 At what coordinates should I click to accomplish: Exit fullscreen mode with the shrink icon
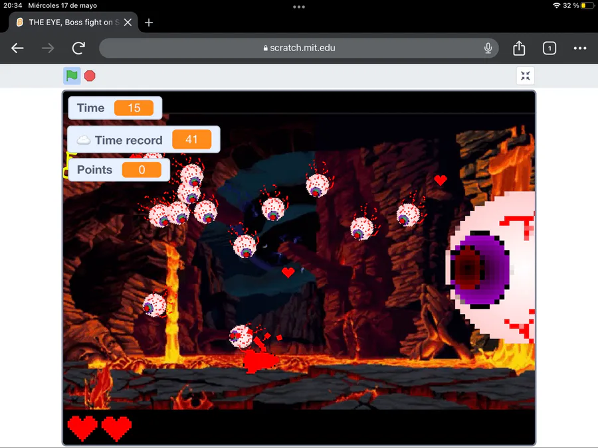pos(525,76)
